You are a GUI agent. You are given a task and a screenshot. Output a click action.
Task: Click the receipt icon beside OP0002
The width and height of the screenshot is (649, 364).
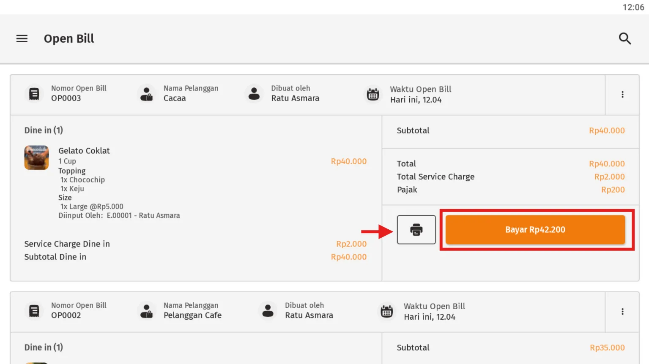[34, 311]
